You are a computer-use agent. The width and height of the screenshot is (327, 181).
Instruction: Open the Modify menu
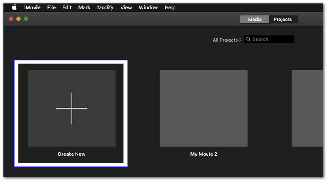(105, 7)
